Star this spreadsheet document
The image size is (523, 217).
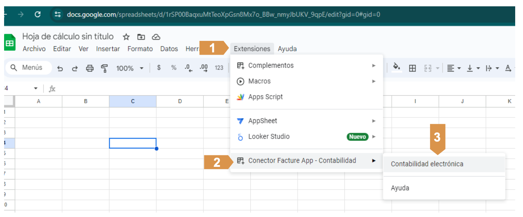tap(126, 37)
